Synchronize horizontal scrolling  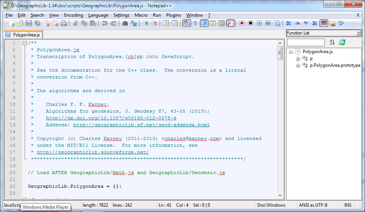tap(175, 23)
